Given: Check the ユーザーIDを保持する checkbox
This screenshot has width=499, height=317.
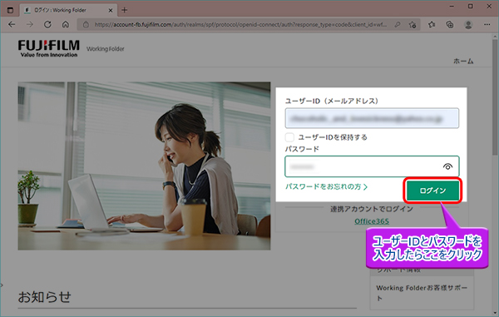Looking at the screenshot, I should tap(289, 137).
